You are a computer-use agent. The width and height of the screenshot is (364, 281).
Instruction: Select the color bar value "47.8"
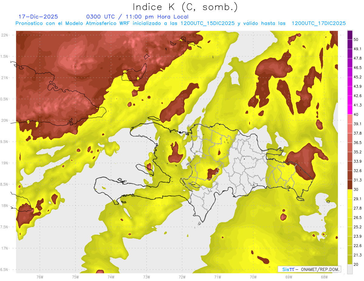[x=358, y=58]
